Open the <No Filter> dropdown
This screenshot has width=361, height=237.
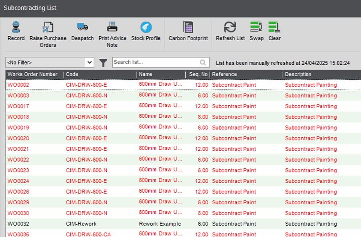pyautogui.click(x=50, y=62)
